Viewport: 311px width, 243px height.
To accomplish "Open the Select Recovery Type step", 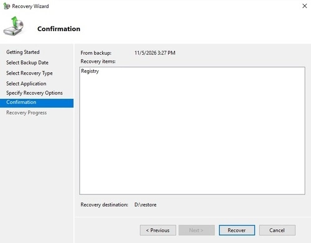I will pos(29,73).
